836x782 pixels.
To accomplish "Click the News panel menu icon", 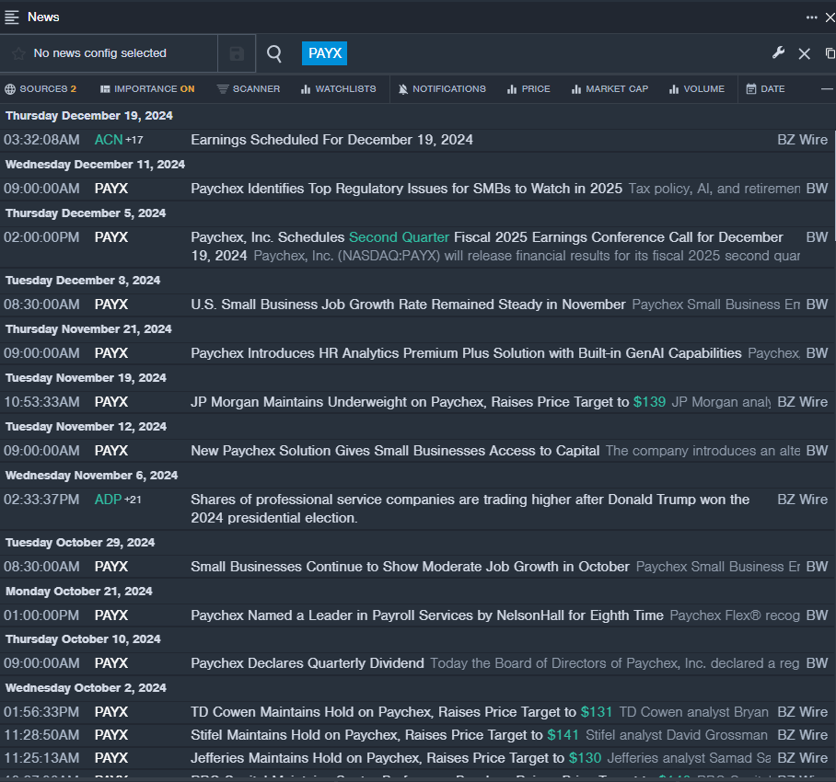I will coord(12,17).
